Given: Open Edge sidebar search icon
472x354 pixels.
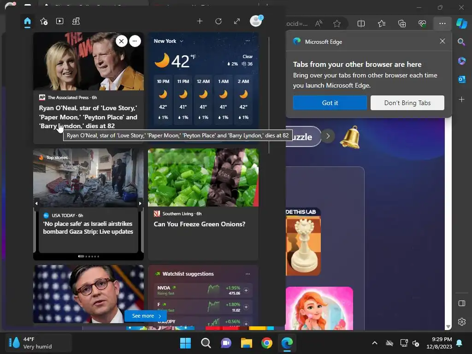Looking at the screenshot, I should coord(461,42).
